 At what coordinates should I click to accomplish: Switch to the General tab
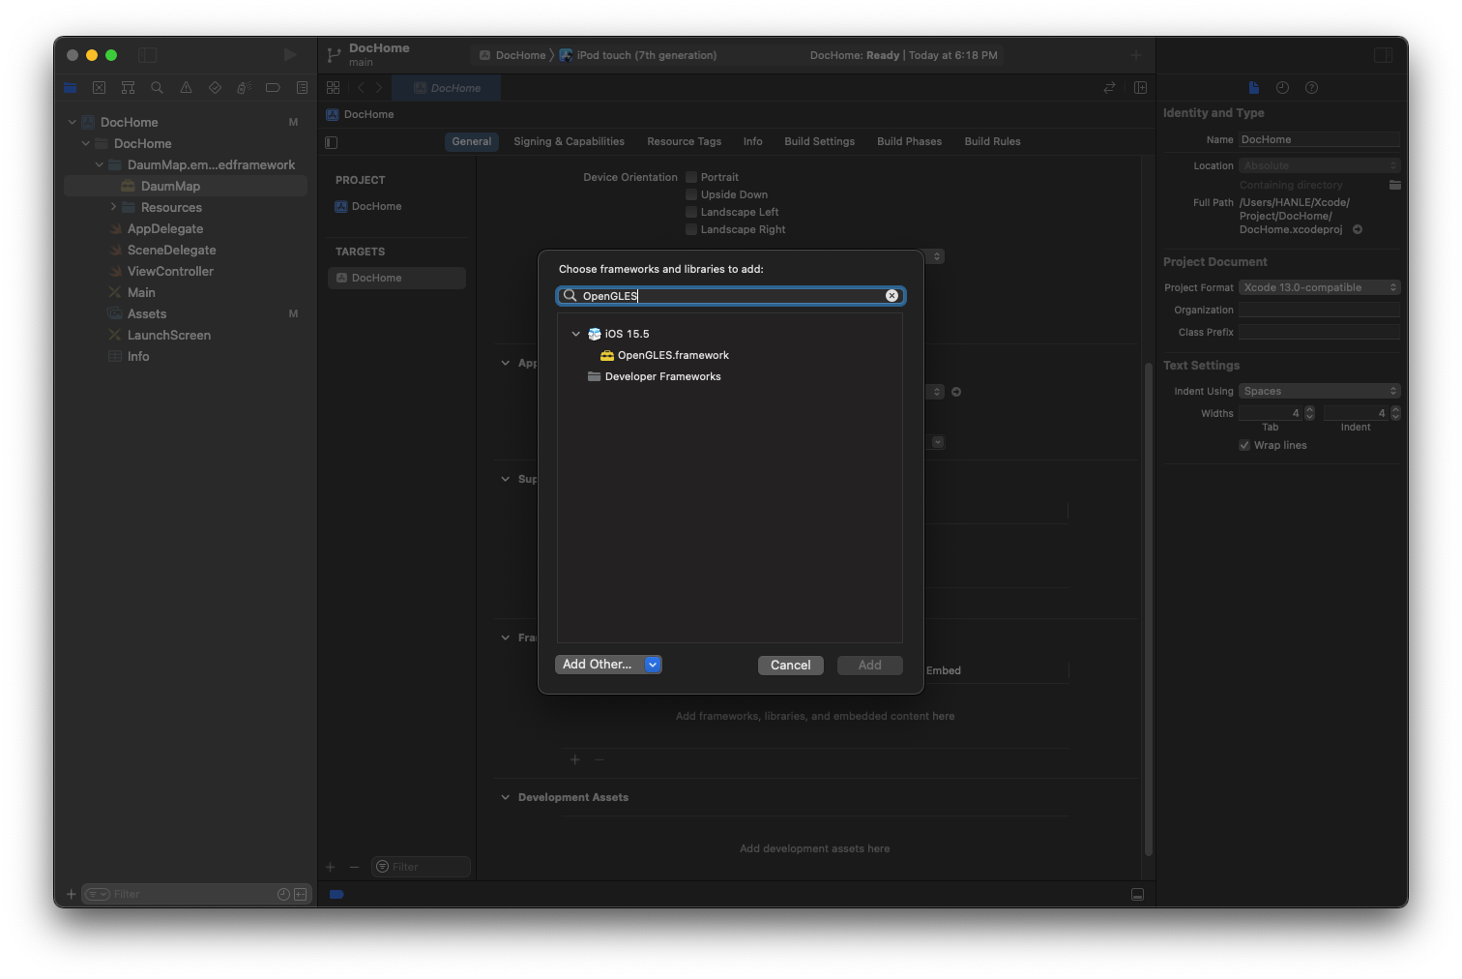click(x=472, y=141)
